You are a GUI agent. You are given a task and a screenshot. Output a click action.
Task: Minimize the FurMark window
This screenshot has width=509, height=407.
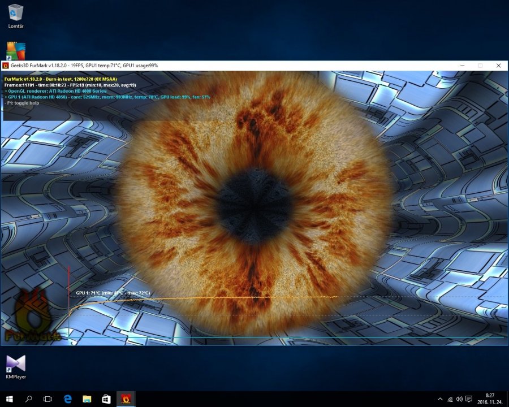point(462,66)
